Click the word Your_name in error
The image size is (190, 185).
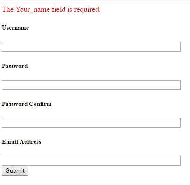click(32, 9)
